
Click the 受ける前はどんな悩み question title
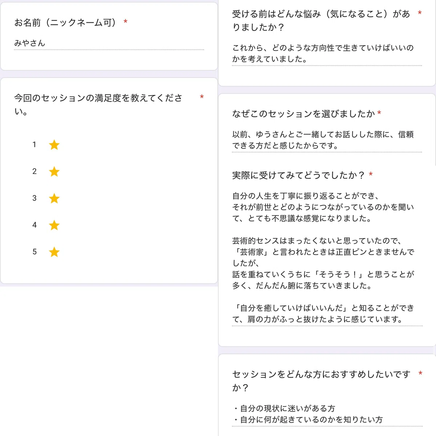(321, 20)
